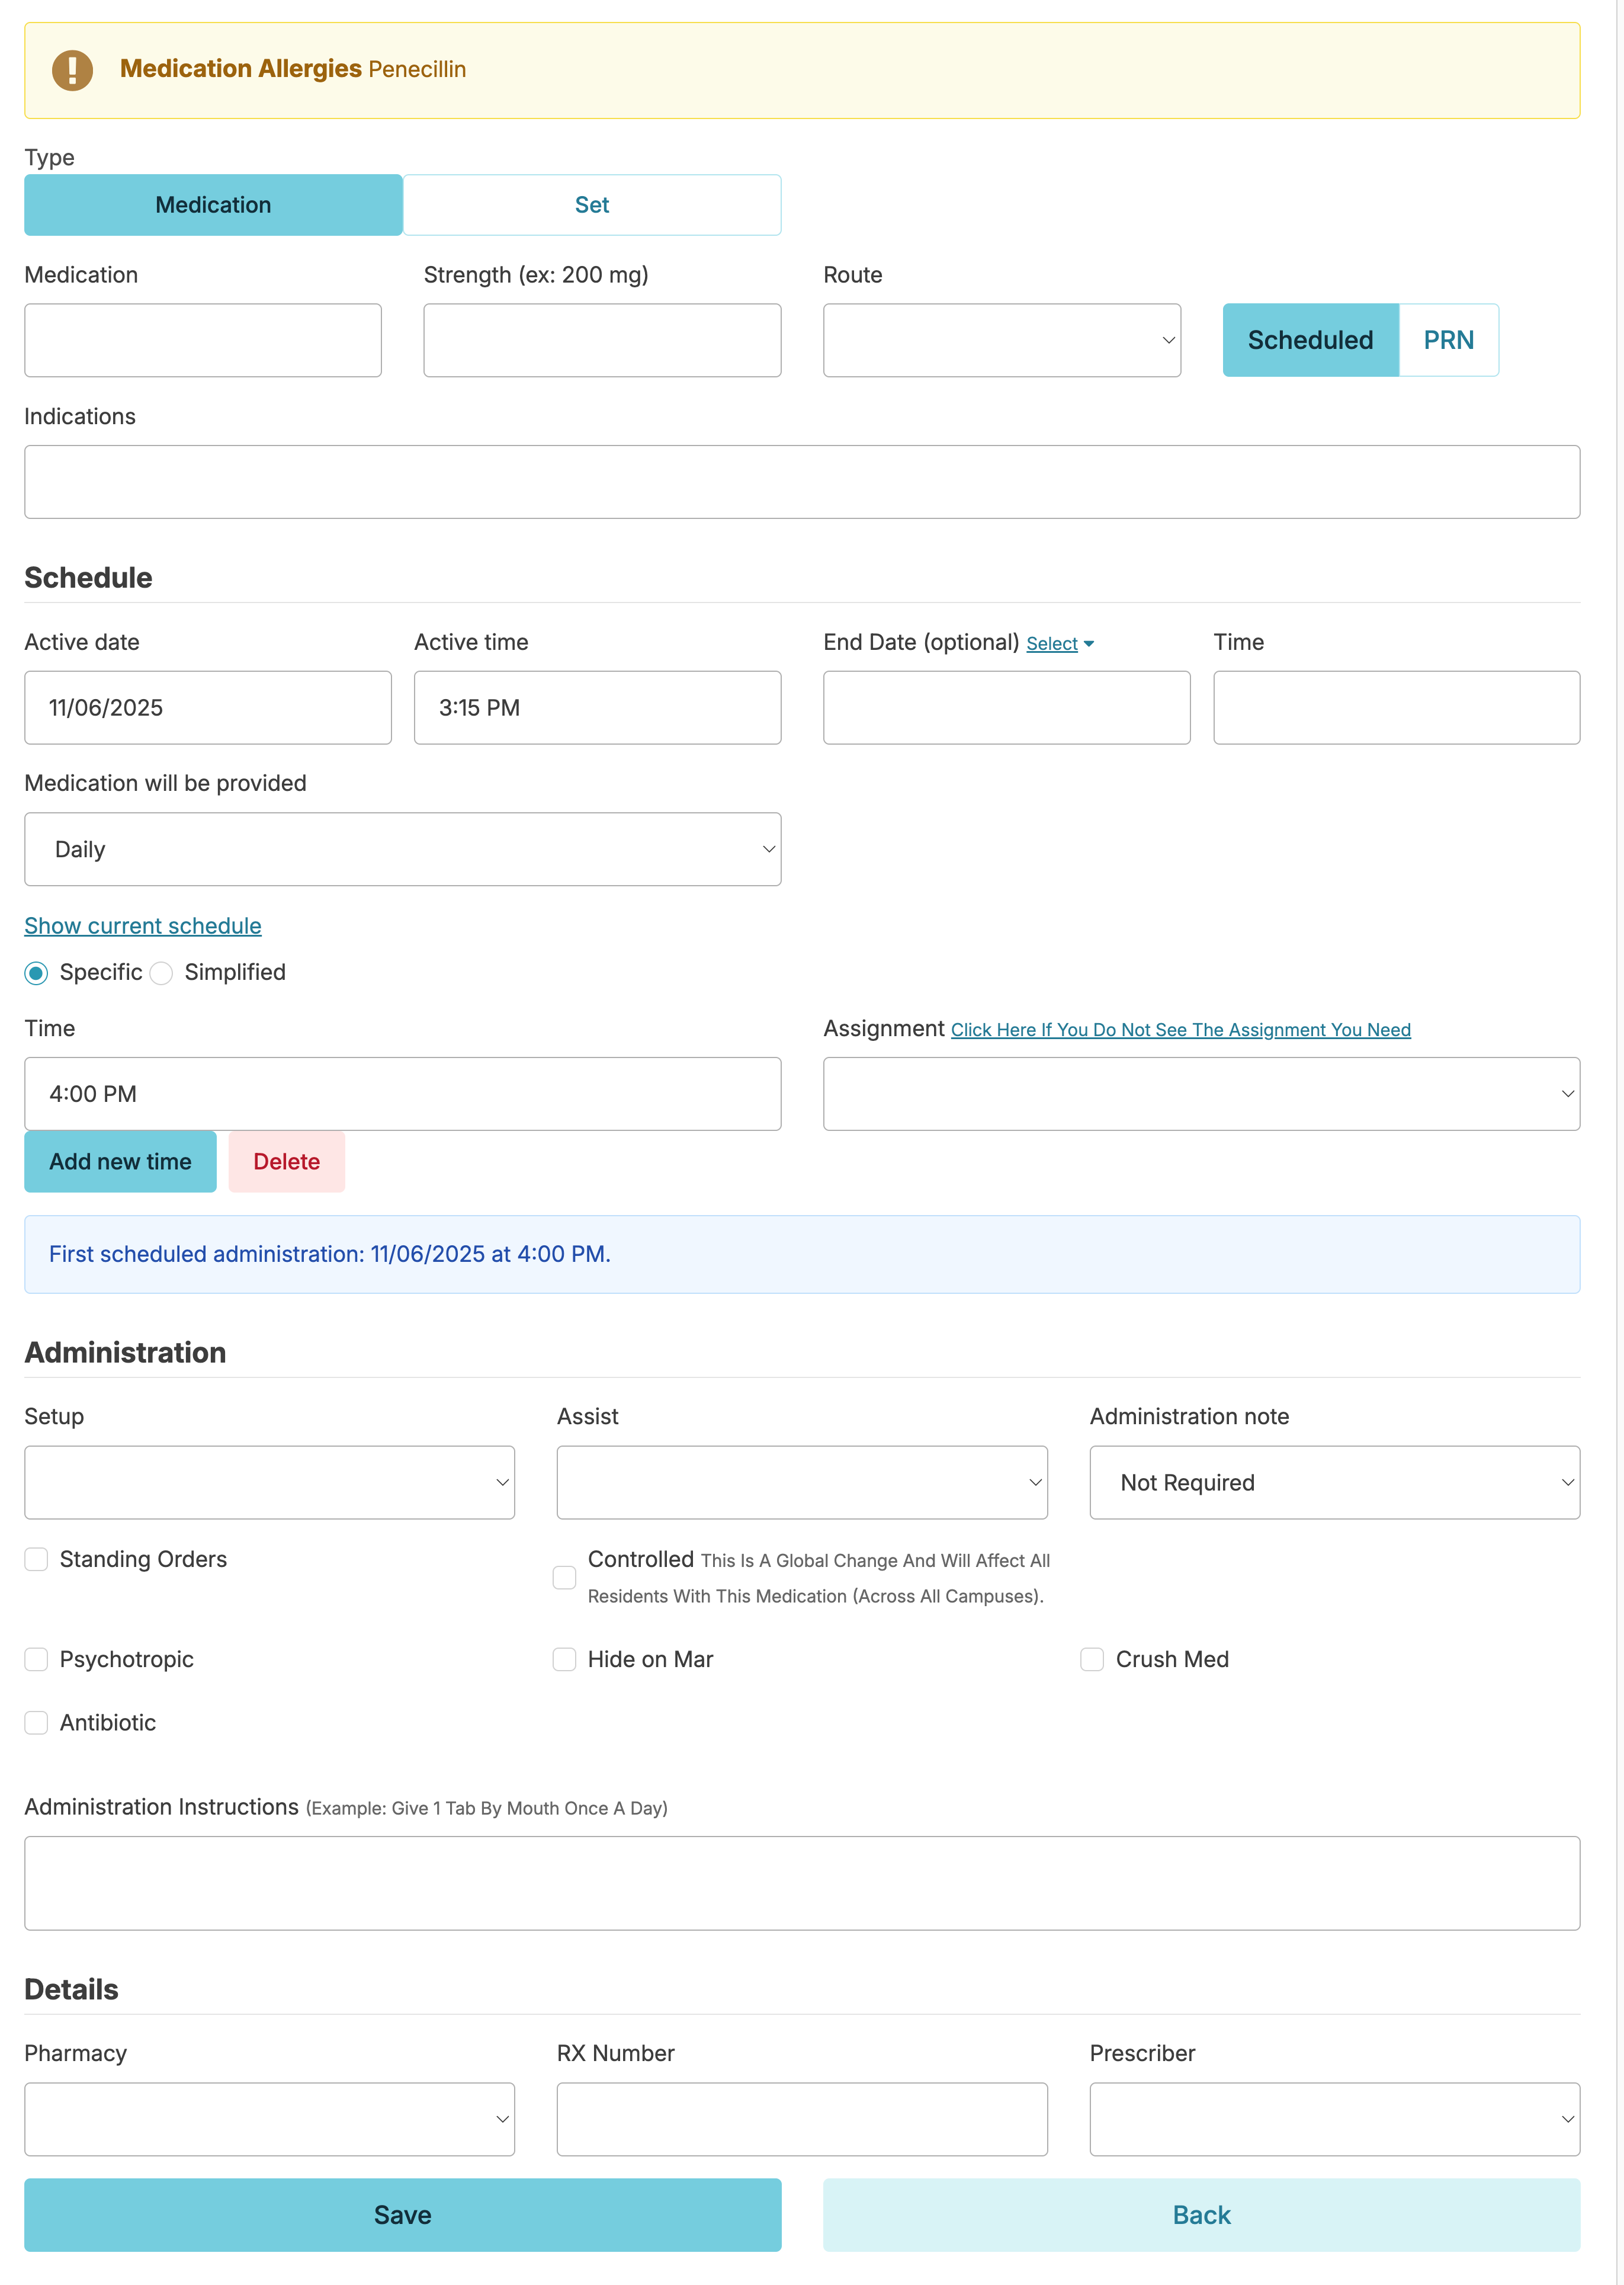Open the Administration note dropdown

1334,1482
